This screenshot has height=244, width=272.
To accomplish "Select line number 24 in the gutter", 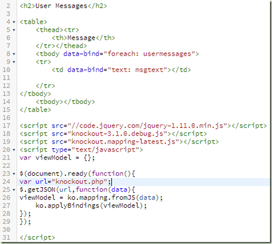I will point(7,181).
